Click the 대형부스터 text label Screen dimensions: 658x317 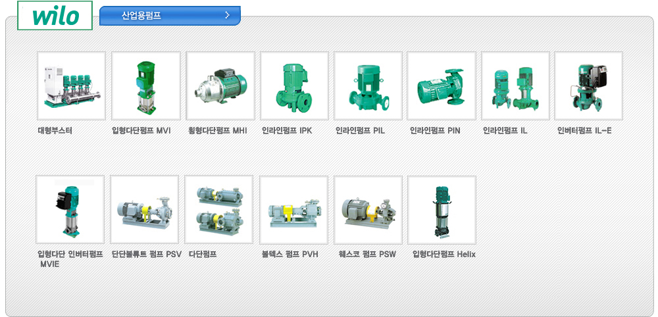55,130
